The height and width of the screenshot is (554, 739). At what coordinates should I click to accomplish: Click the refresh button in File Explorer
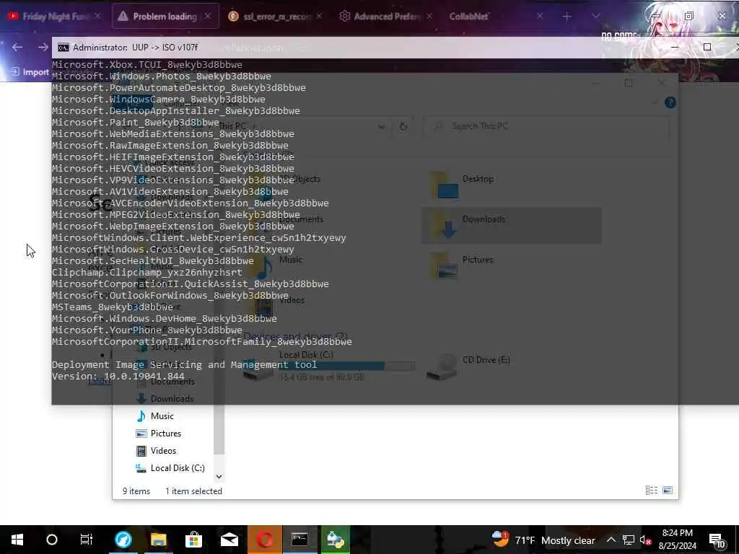pos(403,126)
